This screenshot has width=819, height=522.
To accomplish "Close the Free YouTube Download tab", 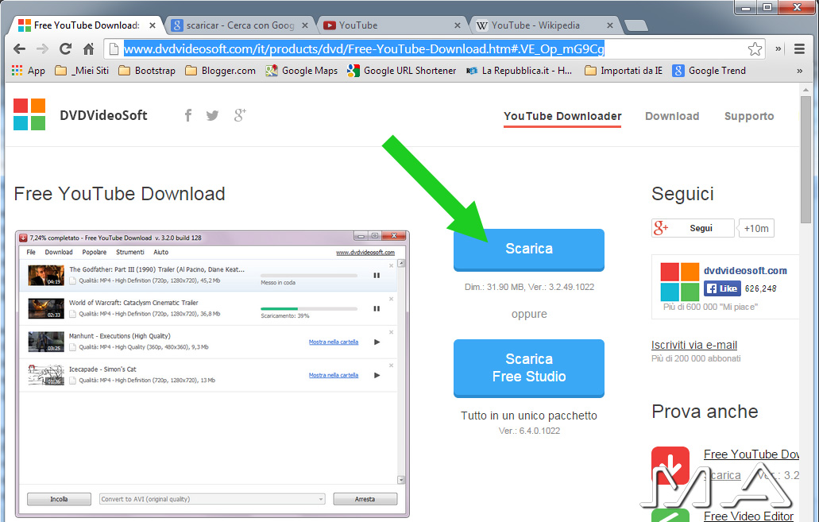I will 153,25.
